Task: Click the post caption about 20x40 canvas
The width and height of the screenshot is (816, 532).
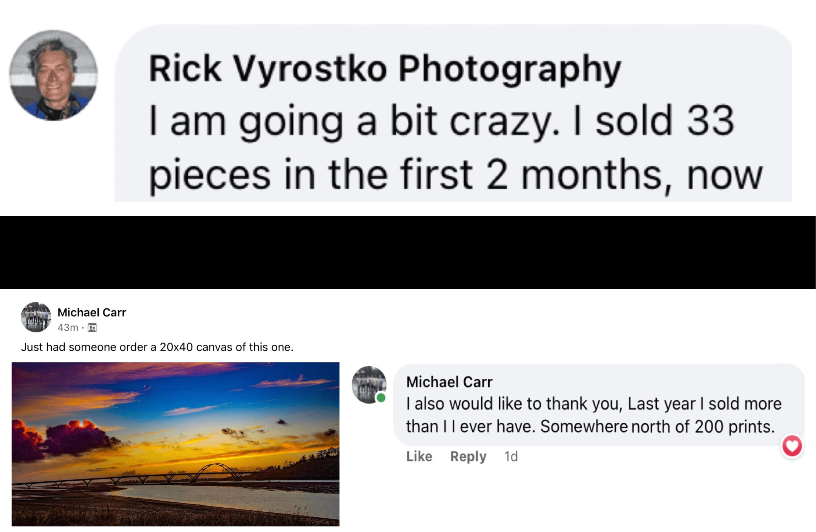Action: (157, 347)
